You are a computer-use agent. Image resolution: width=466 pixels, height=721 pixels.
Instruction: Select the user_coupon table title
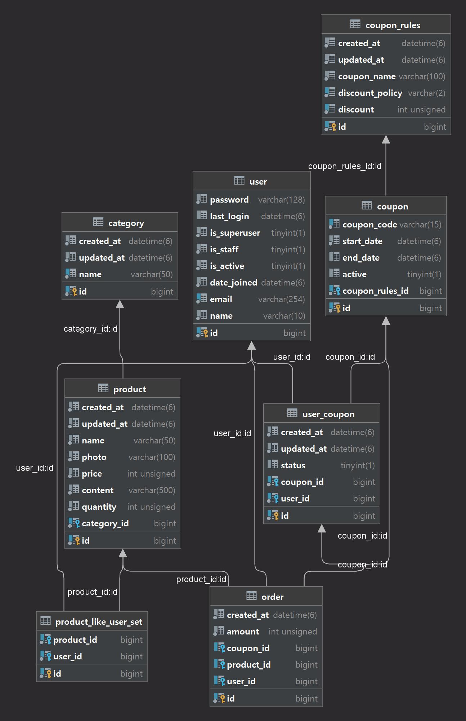point(328,414)
